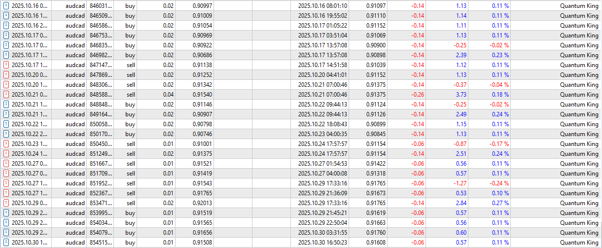Click the deal icon in ticket 848588 row
The width and height of the screenshot is (602, 248).
6,95
